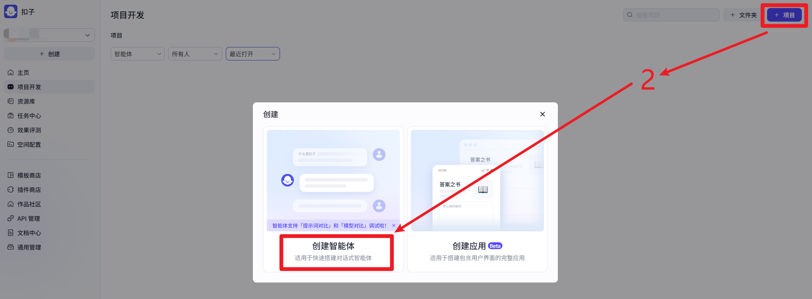Select the 项目开发 sidebar icon

(11, 87)
